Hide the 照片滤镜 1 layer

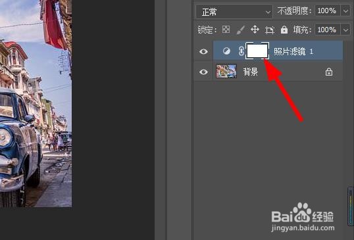point(203,51)
